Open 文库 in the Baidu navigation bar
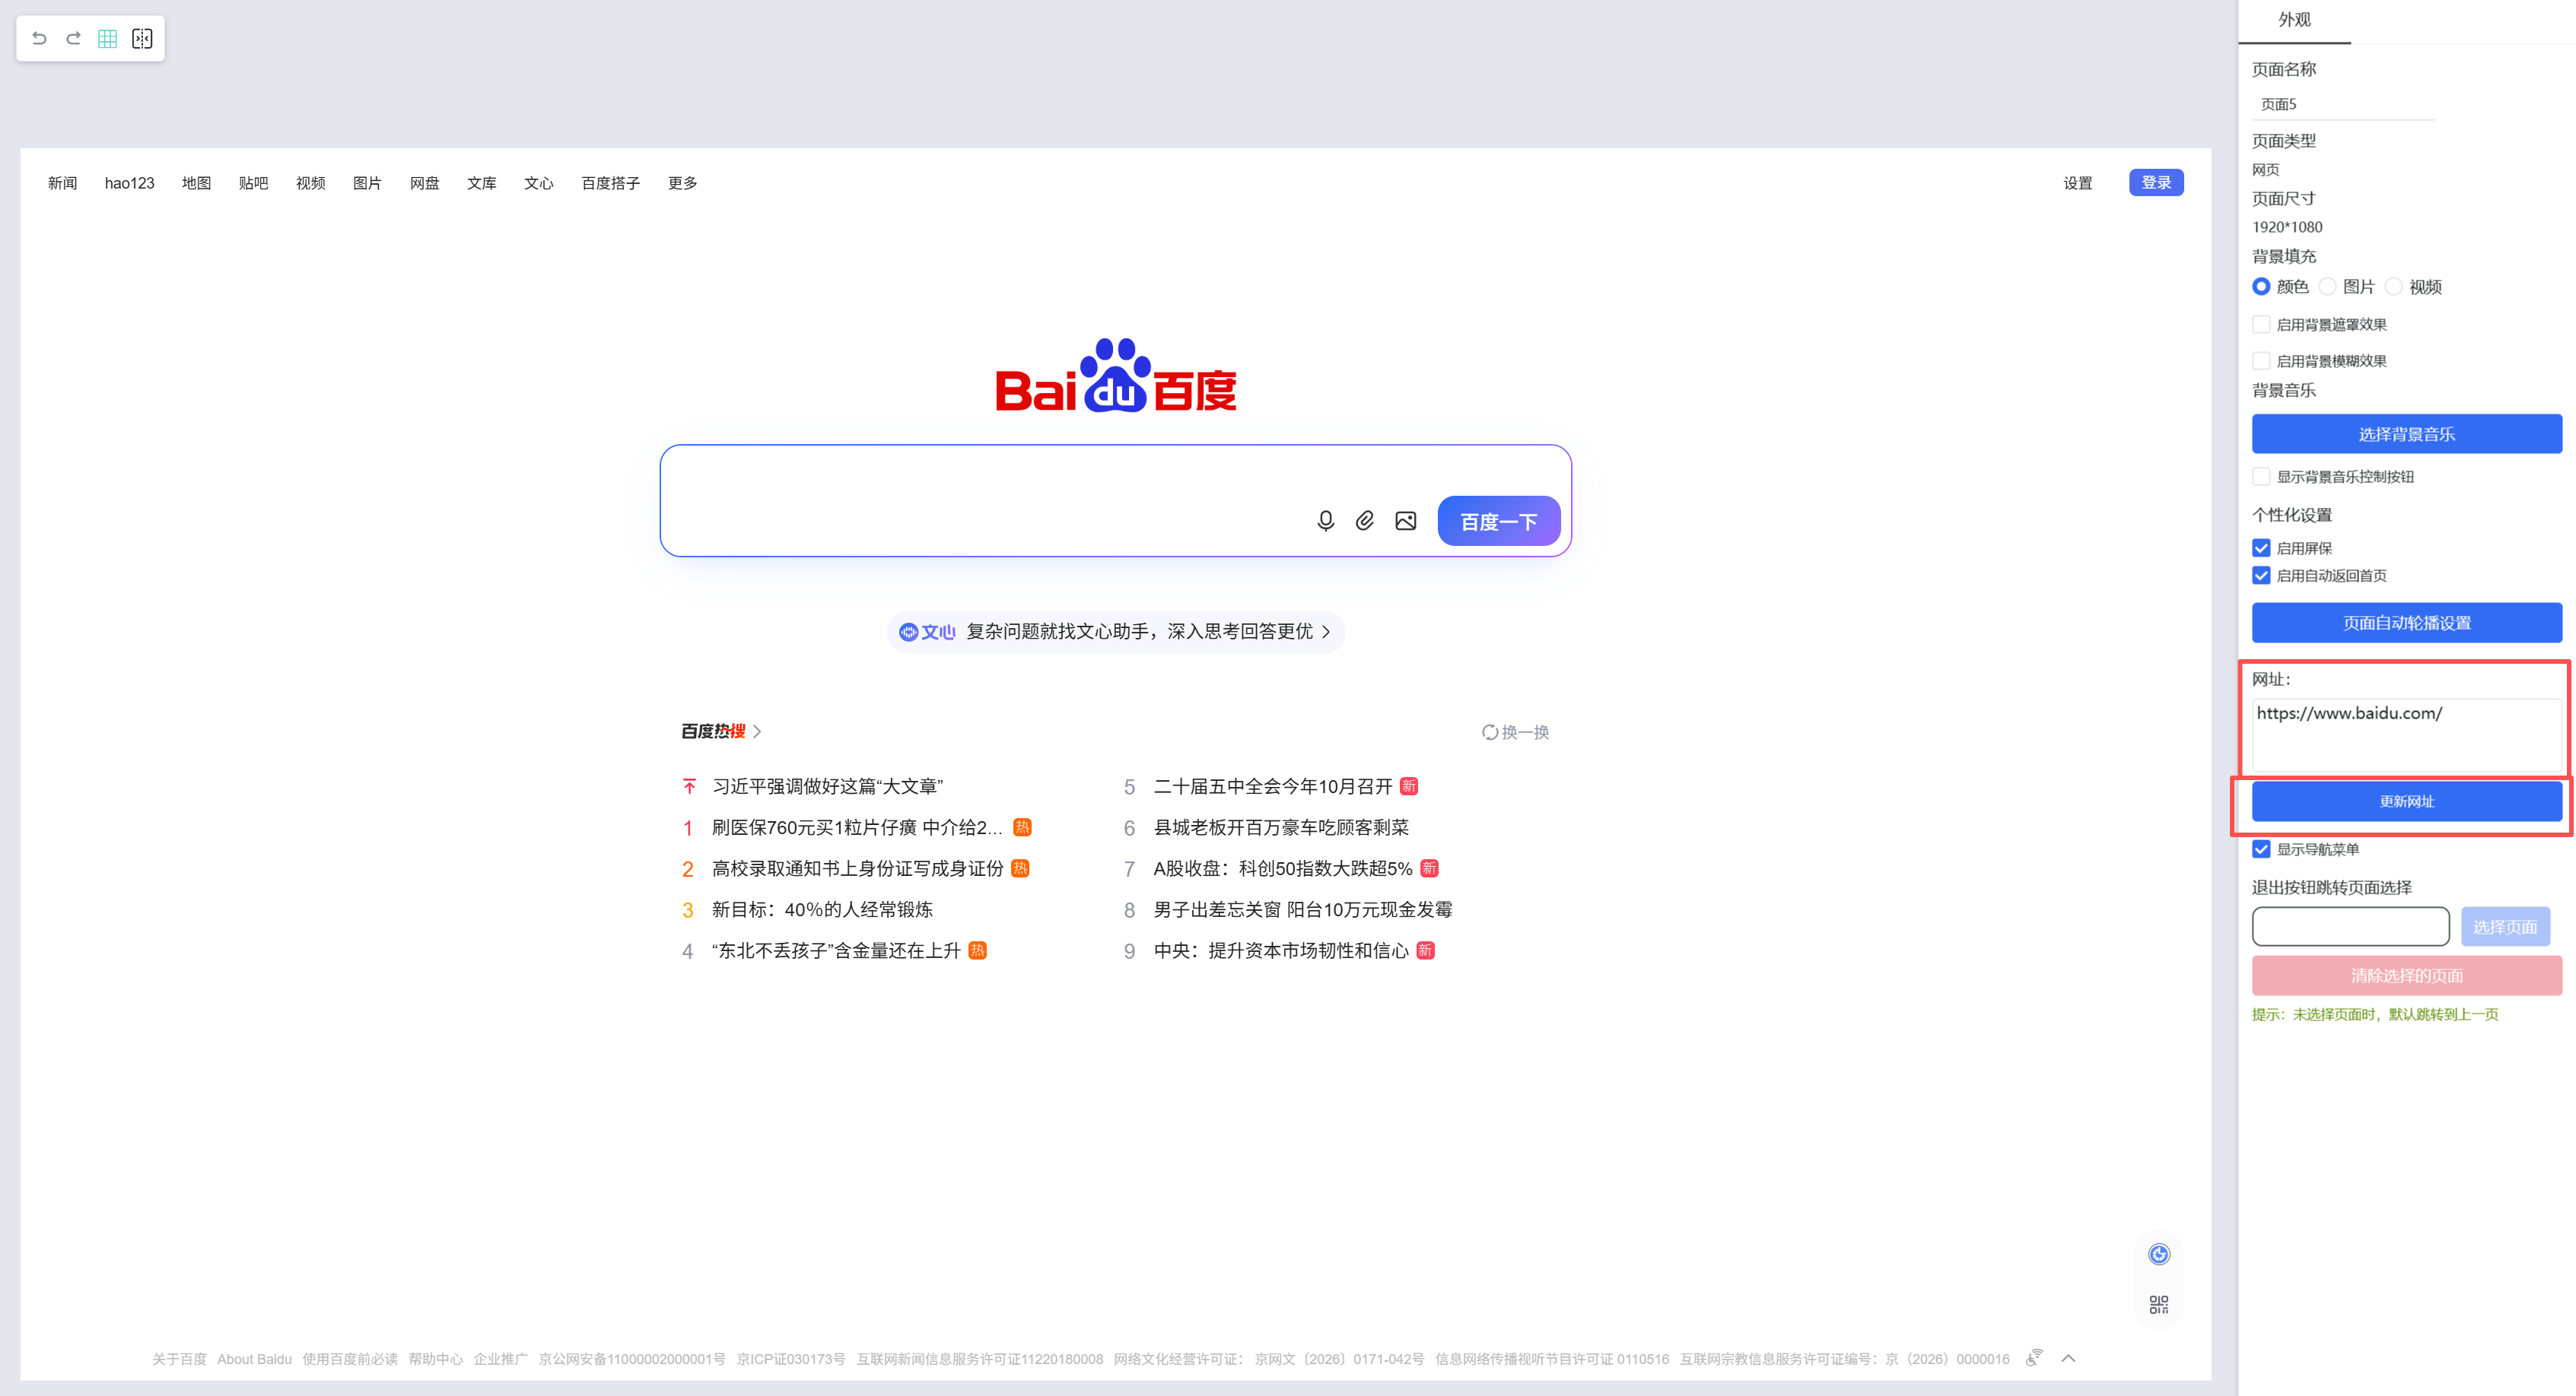Viewport: 2576px width, 1396px height. tap(481, 183)
